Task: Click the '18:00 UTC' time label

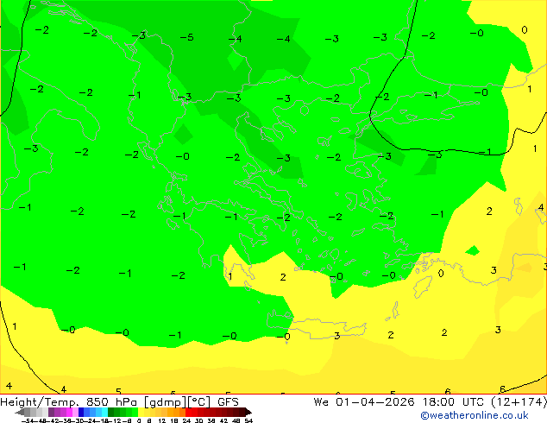Action: pyautogui.click(x=453, y=402)
